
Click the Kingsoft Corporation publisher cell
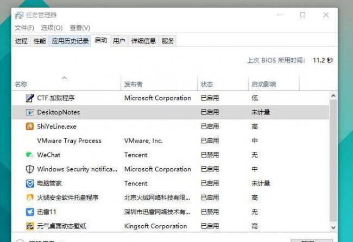coord(155,226)
